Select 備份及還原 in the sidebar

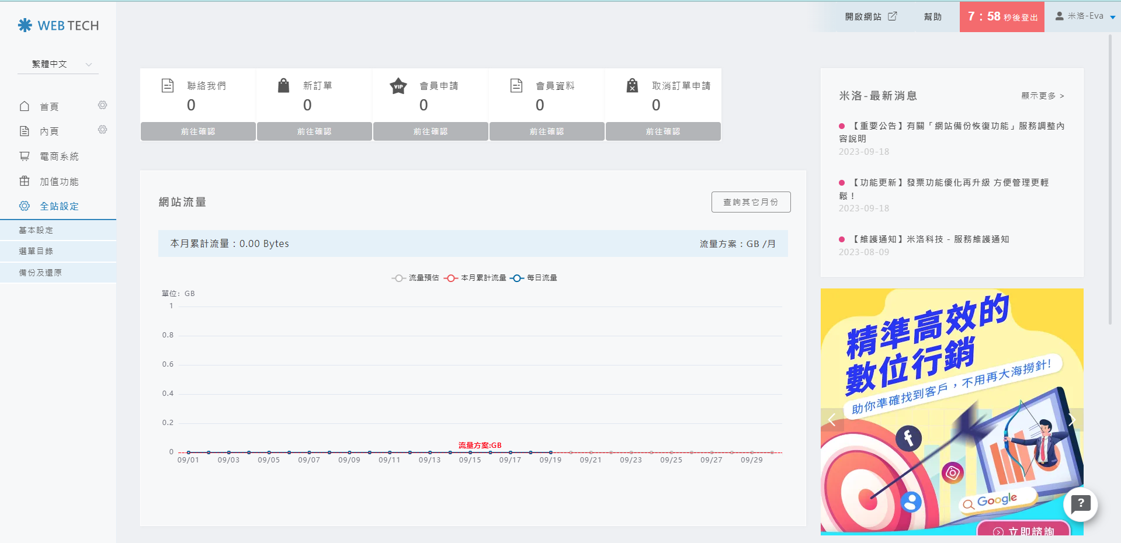click(x=40, y=273)
